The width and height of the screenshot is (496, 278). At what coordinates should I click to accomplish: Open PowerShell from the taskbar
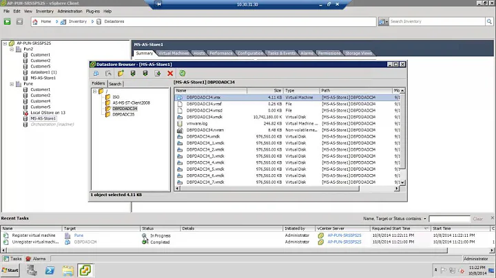click(50, 270)
